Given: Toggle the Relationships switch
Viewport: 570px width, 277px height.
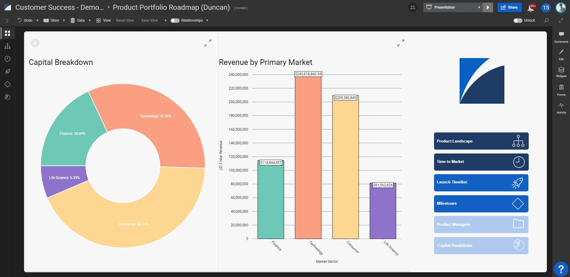Looking at the screenshot, I should 175,20.
